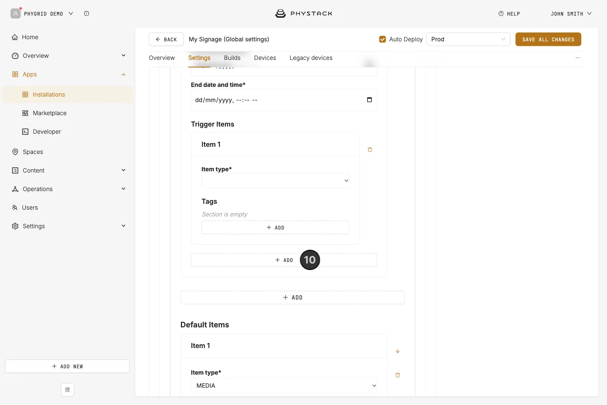Switch to the Devices tab

coord(265,58)
